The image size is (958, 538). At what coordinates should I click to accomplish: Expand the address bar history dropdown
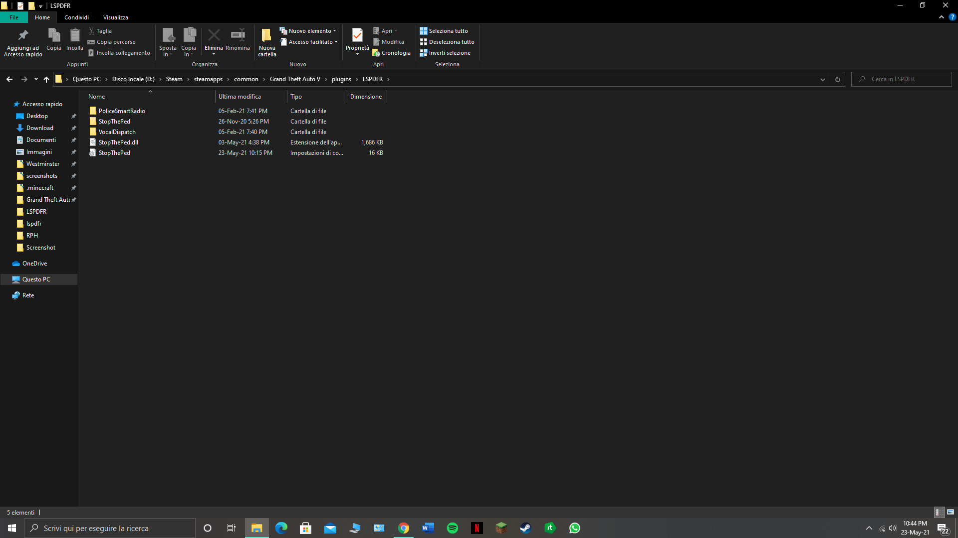click(823, 79)
